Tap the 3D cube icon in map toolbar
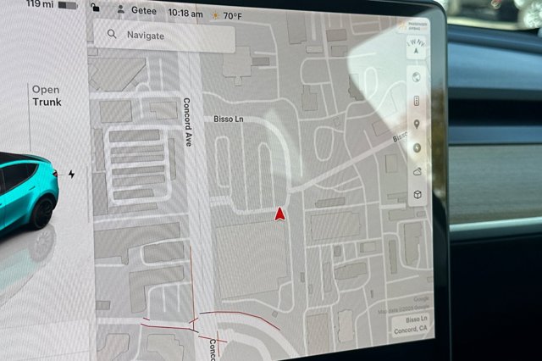542x361 pixels. coord(417,195)
